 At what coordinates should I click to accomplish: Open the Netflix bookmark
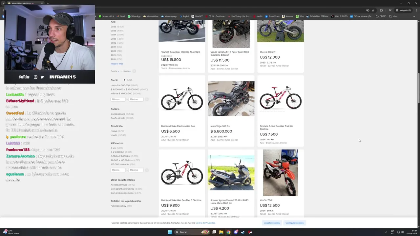pyautogui.click(x=258, y=16)
